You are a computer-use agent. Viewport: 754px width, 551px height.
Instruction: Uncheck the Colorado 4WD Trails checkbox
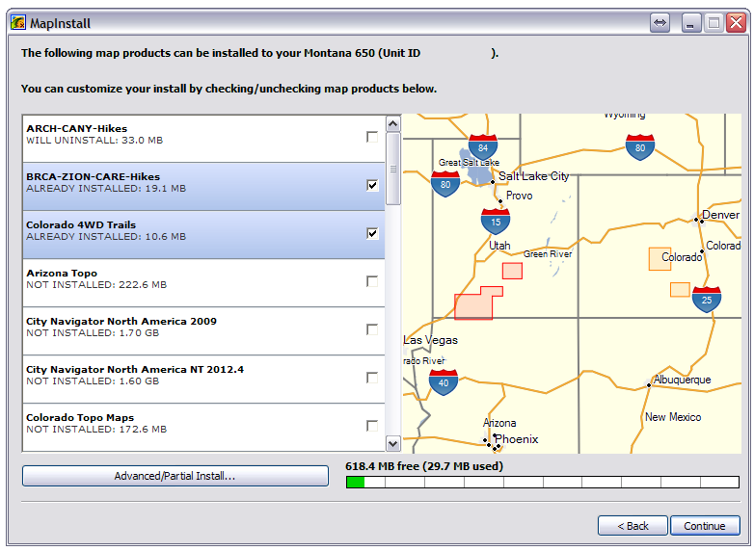(372, 233)
